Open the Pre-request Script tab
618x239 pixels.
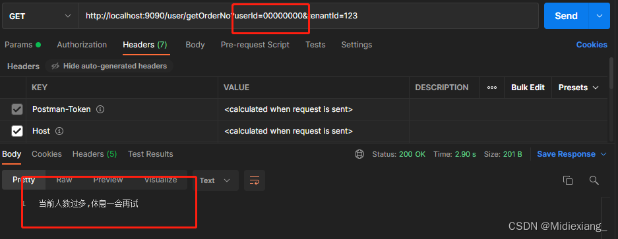[x=255, y=45]
